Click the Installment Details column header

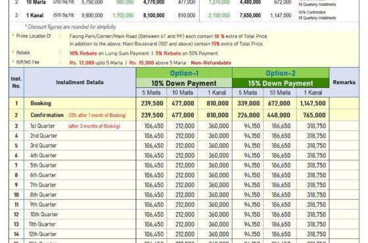pyautogui.click(x=80, y=82)
